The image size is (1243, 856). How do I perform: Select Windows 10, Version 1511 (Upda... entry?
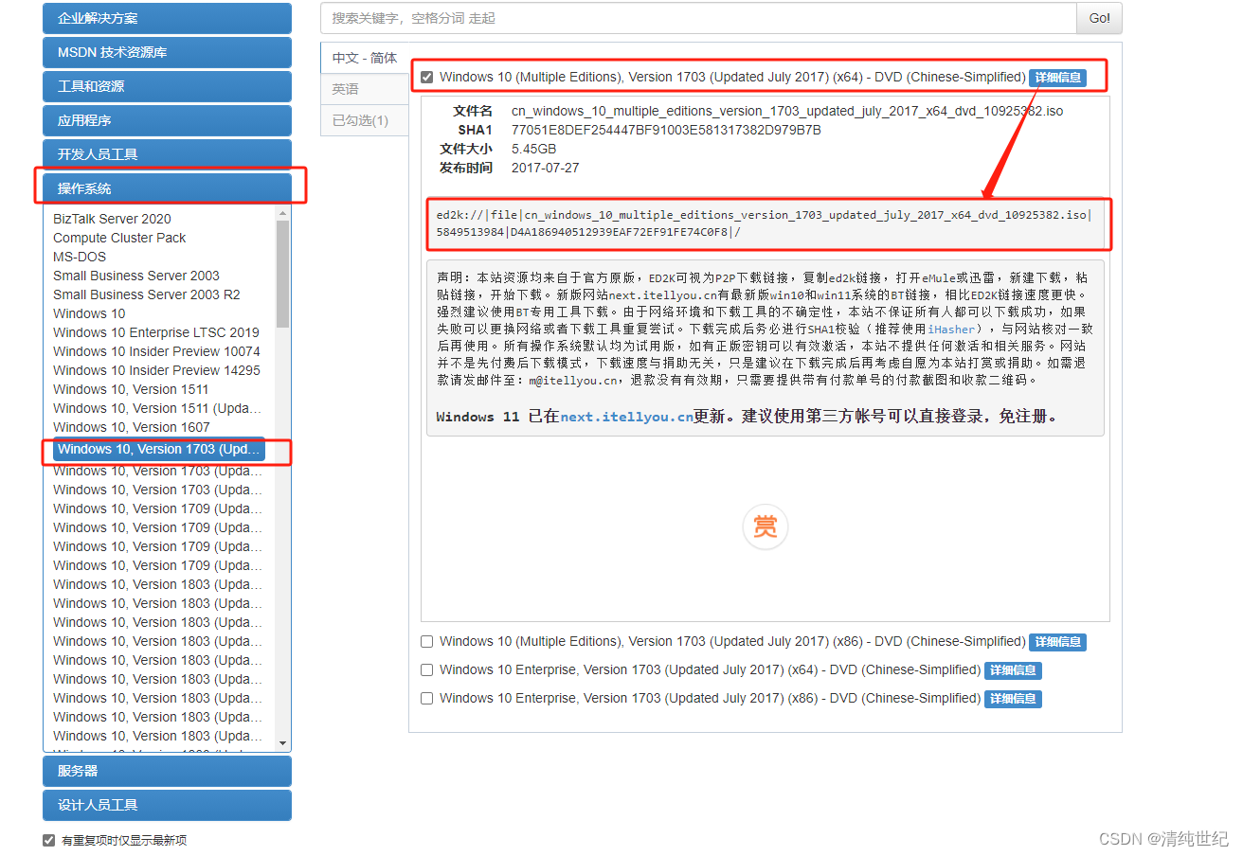(x=157, y=408)
